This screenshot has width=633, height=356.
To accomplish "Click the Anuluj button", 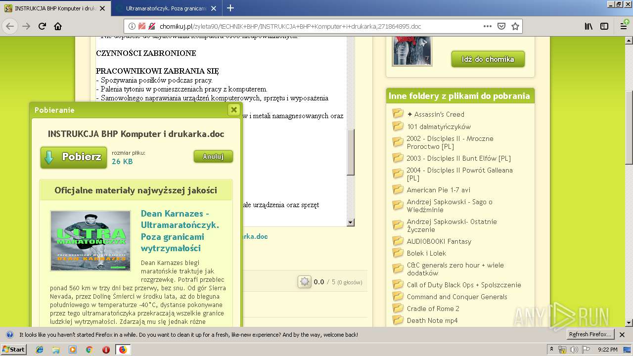I will (x=213, y=156).
